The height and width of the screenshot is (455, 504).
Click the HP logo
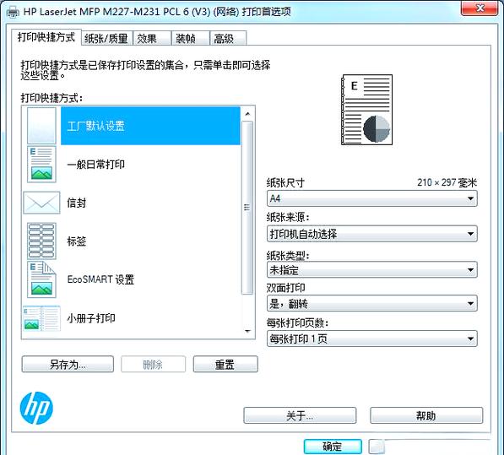tap(36, 408)
